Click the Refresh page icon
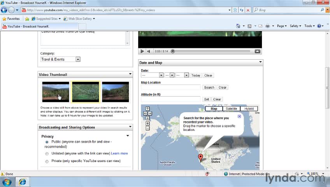The image size is (330, 187). tap(242, 10)
